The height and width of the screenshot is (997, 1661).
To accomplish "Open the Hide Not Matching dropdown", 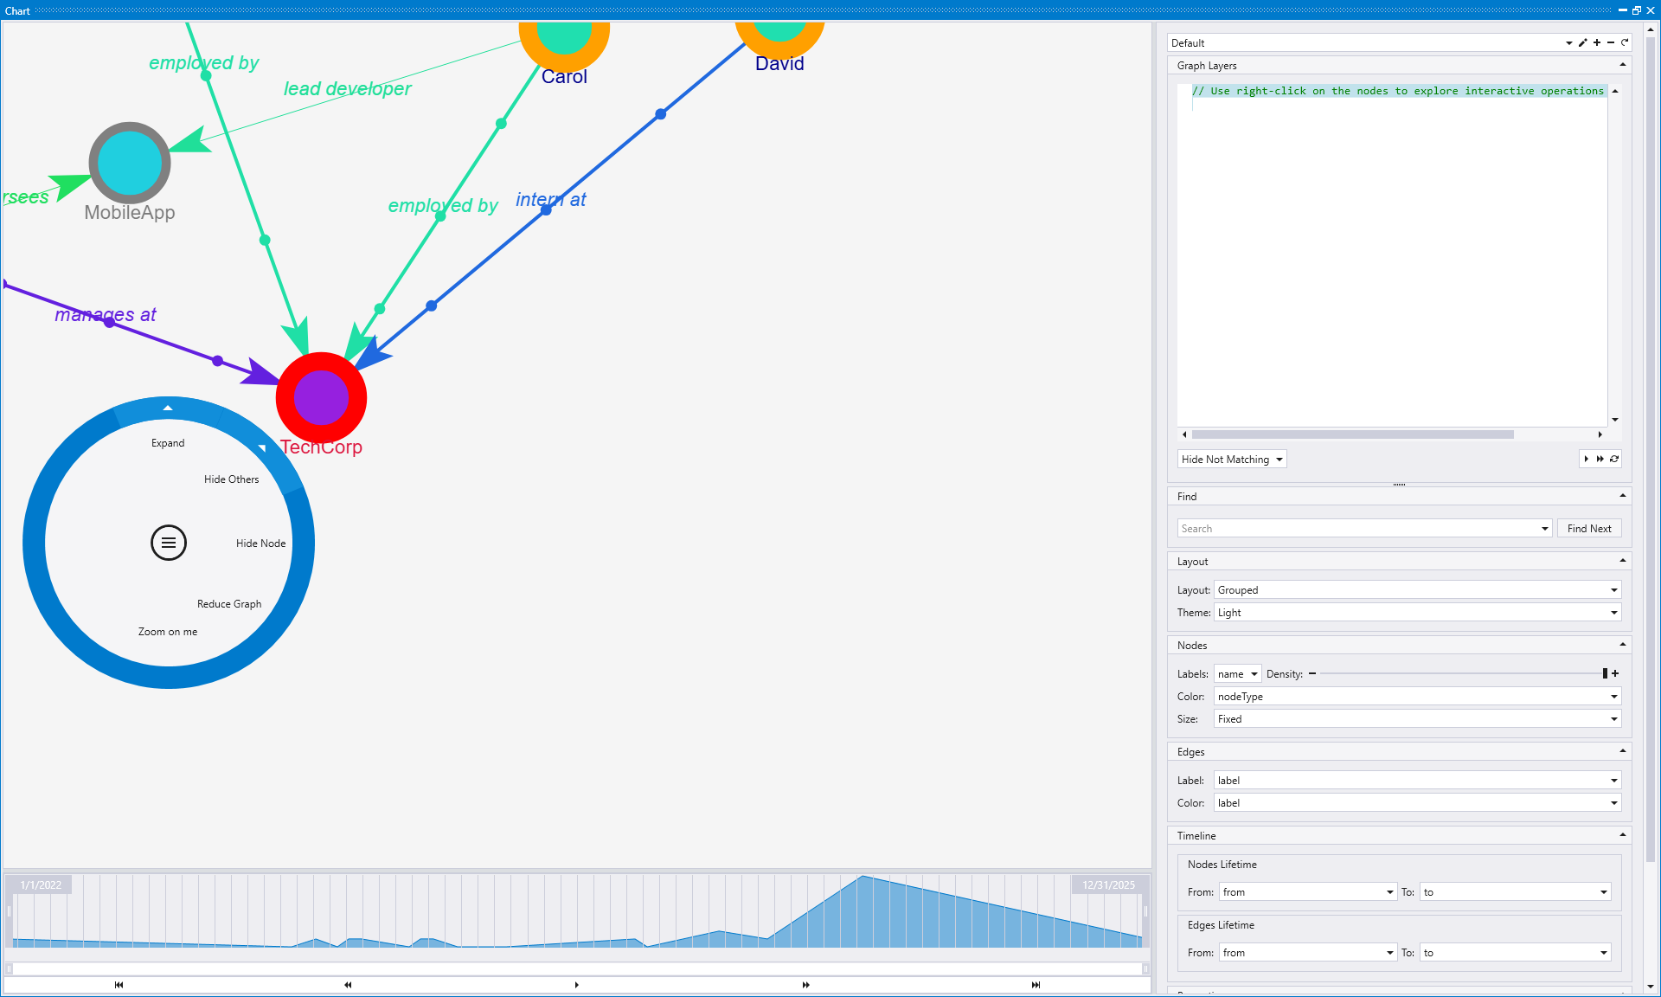I will [x=1232, y=459].
